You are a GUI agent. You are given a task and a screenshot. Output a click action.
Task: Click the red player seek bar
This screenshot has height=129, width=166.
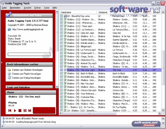tap(44, 110)
